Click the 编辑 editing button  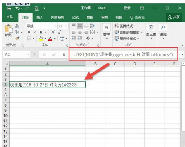point(163,31)
